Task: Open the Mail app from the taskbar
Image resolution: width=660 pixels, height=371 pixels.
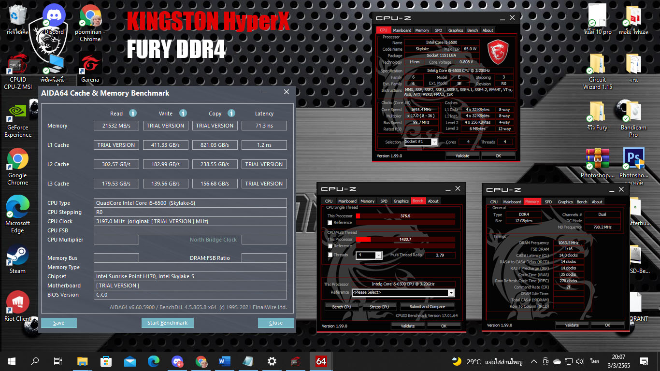Action: [x=130, y=361]
